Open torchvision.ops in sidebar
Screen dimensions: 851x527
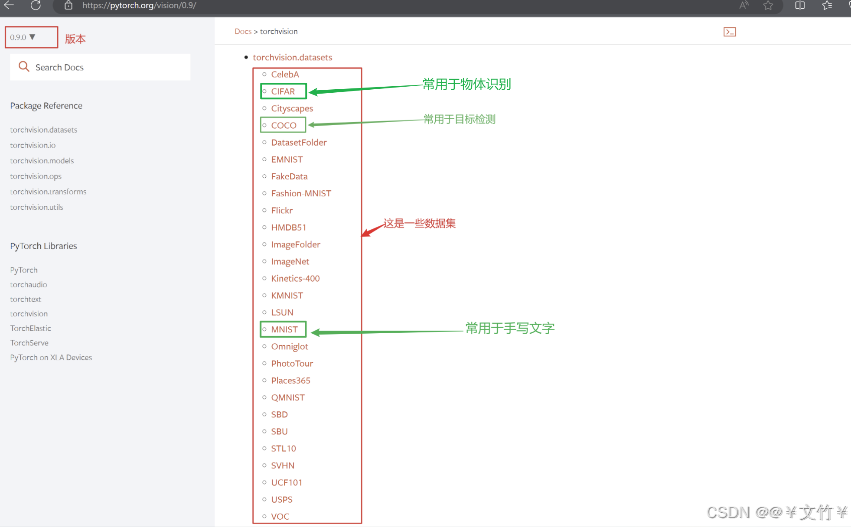[x=36, y=176]
